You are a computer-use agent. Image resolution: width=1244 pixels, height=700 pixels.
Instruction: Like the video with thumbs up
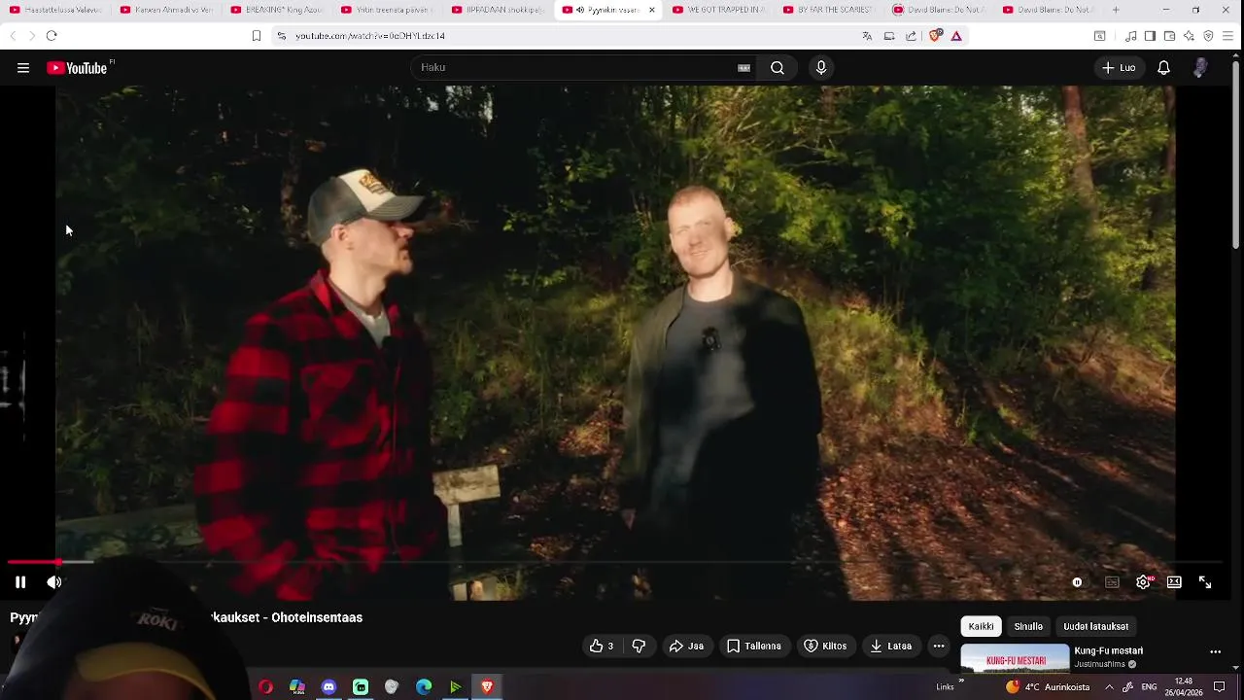602,646
